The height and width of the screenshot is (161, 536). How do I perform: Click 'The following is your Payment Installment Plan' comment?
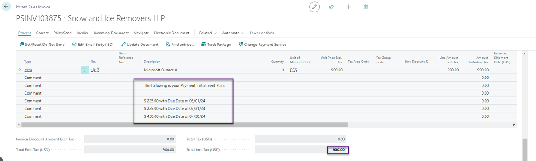coord(184,85)
